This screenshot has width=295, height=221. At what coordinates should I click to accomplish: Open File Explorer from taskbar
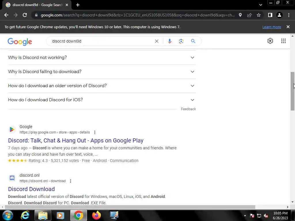[x=43, y=215]
